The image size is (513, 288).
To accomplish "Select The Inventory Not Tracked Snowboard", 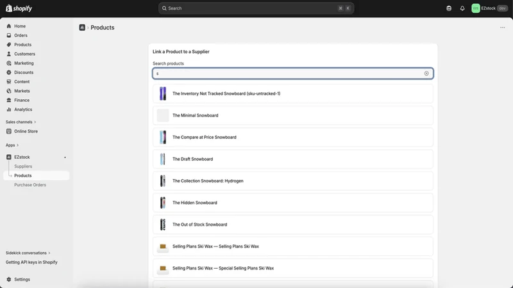I will (x=293, y=93).
